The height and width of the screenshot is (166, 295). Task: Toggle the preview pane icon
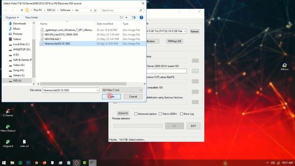(134, 18)
